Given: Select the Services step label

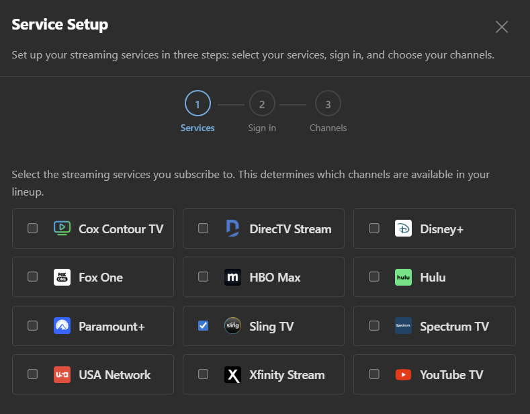Looking at the screenshot, I should coord(197,128).
